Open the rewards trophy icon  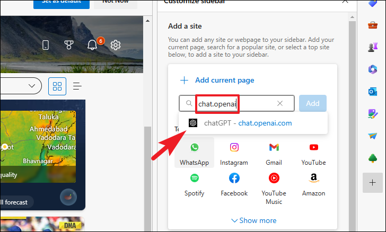click(x=69, y=45)
